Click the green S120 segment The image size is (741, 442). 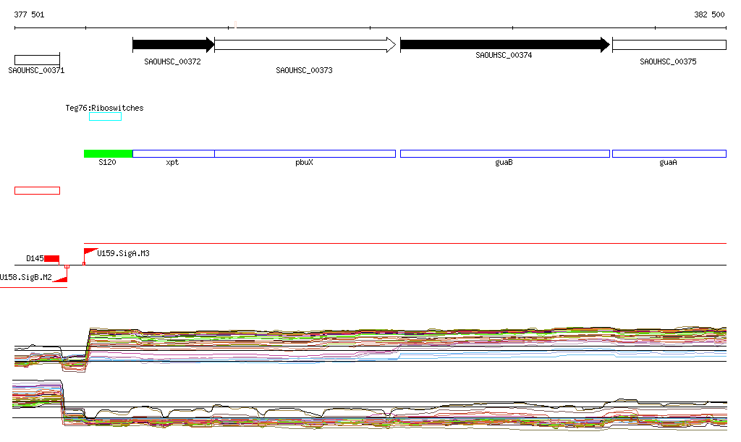point(108,153)
